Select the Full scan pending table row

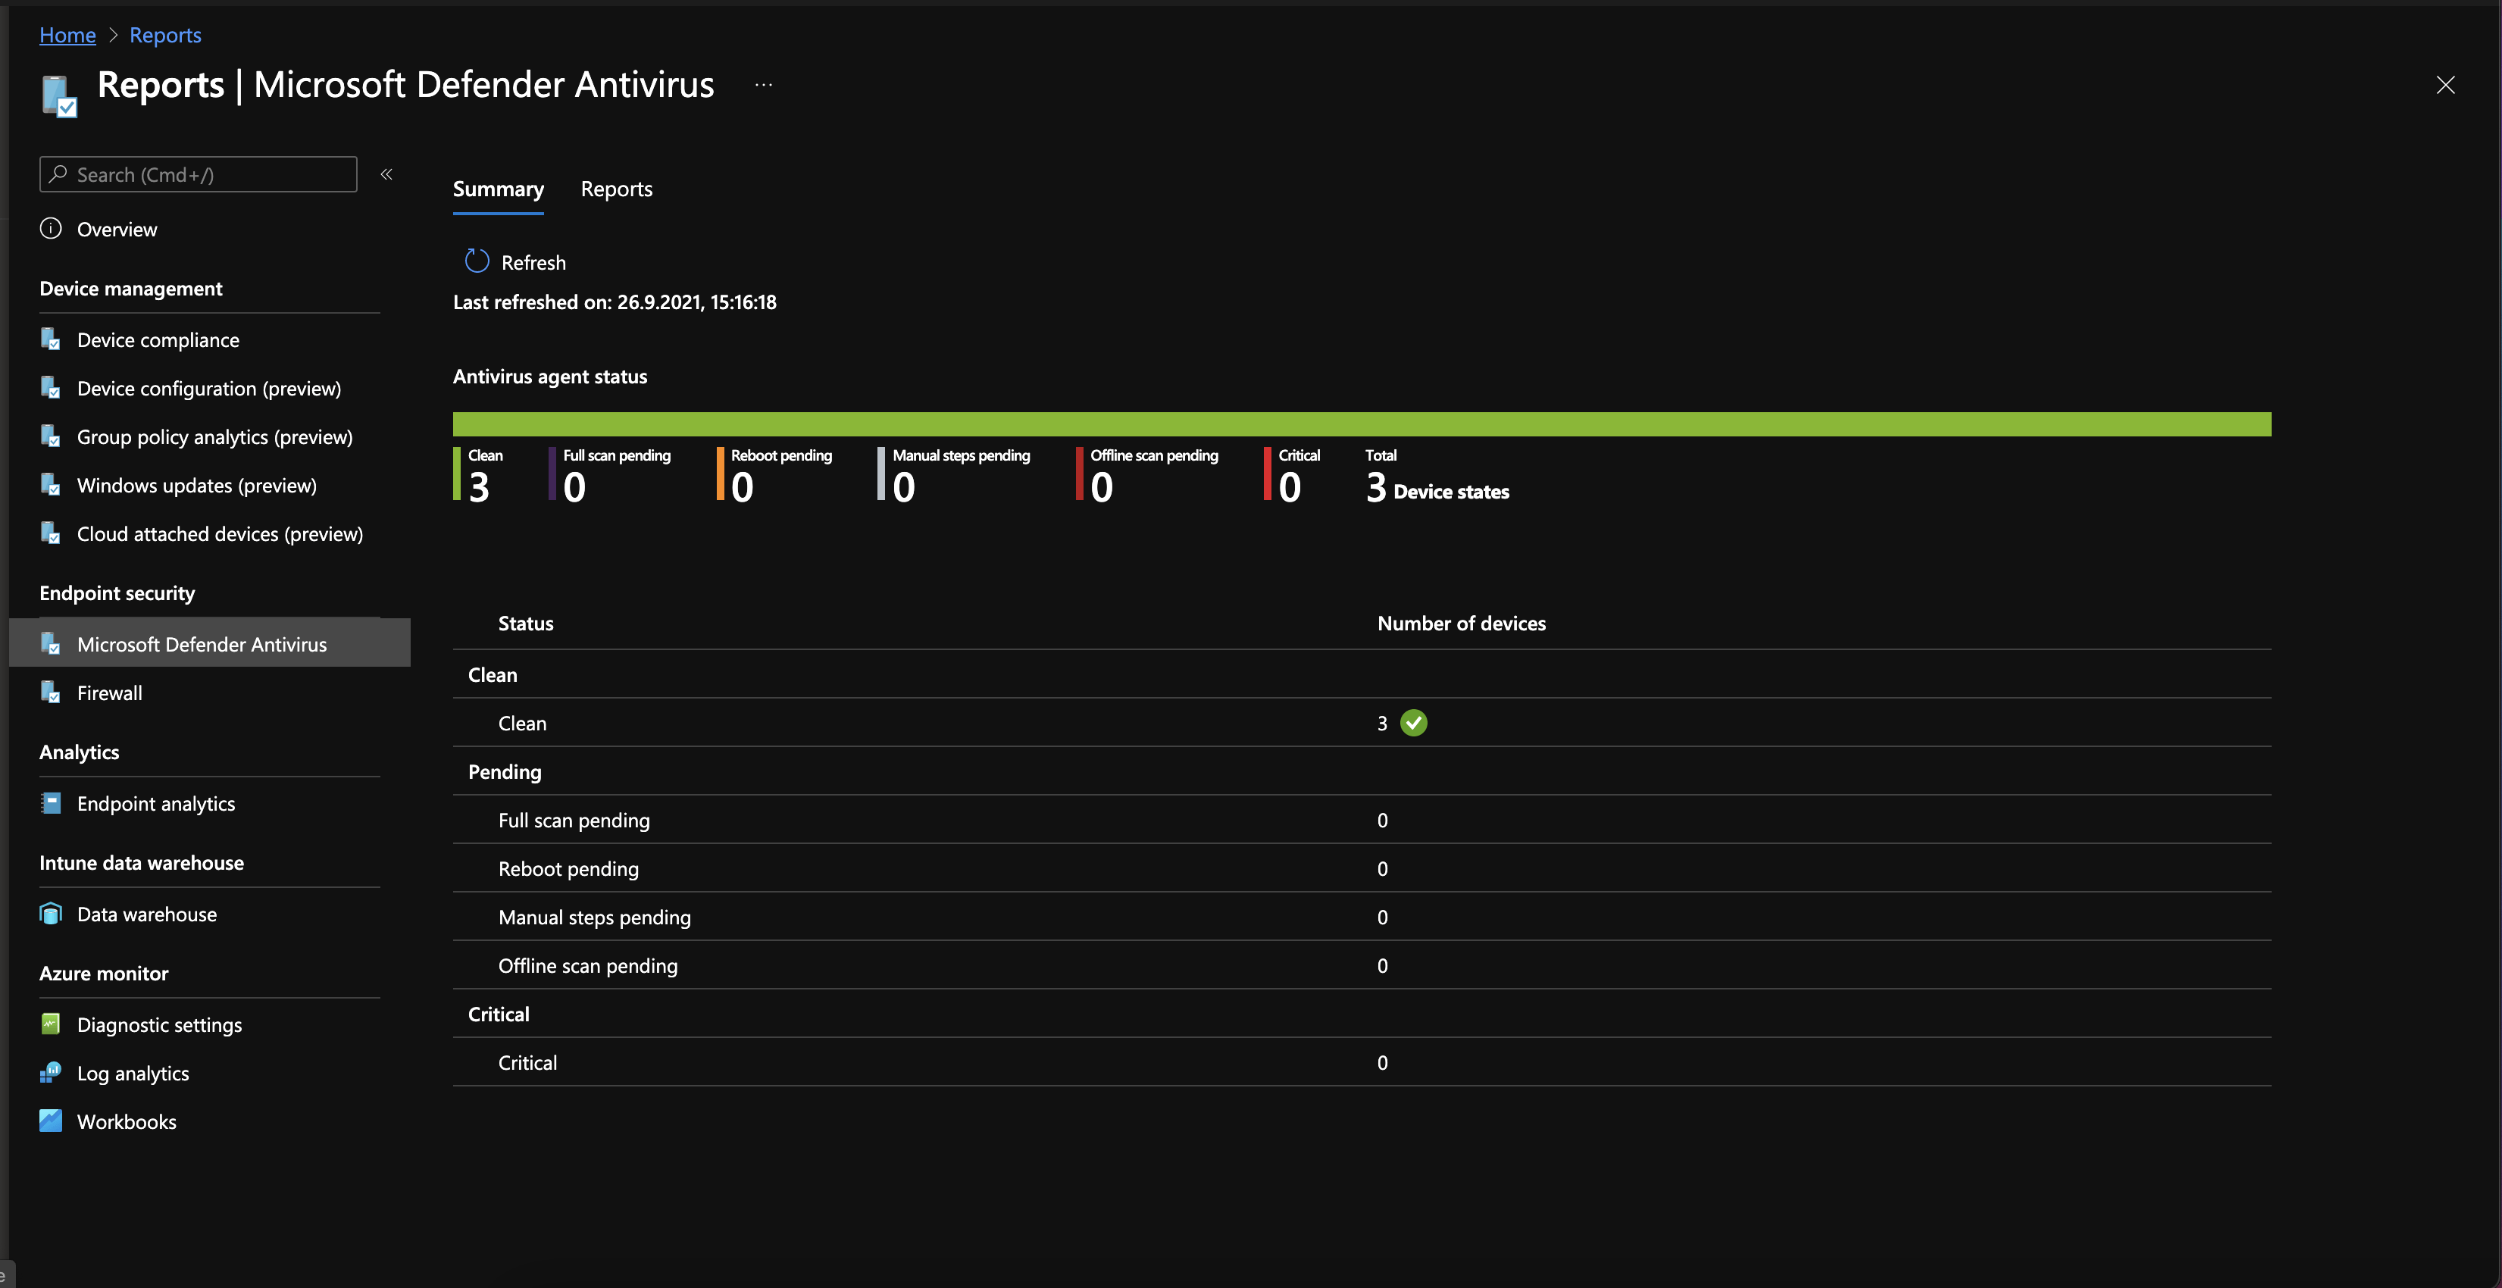click(1362, 820)
